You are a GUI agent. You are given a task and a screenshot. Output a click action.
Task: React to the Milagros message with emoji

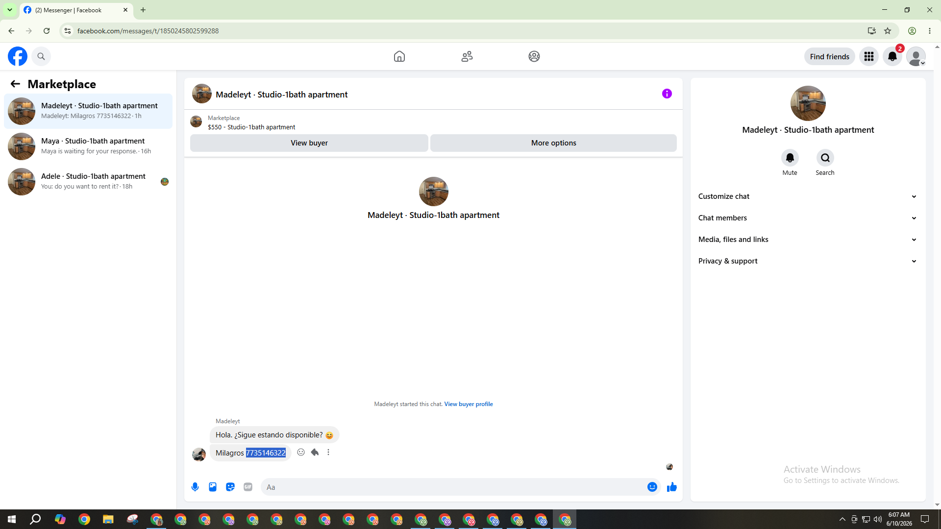click(301, 452)
